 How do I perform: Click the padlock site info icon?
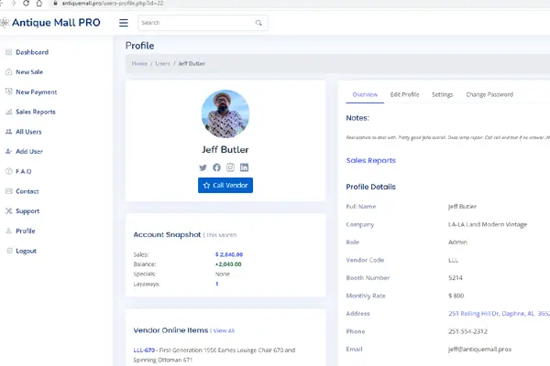(x=55, y=3)
